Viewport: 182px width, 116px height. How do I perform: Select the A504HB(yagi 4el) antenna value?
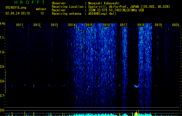click(102, 14)
